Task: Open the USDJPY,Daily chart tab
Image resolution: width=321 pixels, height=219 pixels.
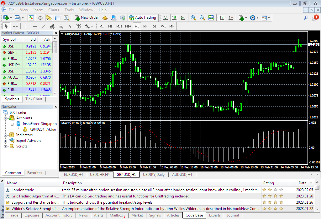Action: click(154, 175)
